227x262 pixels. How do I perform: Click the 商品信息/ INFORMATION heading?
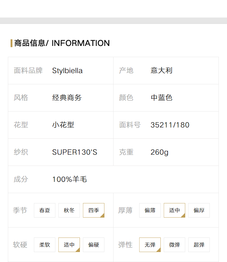pos(62,43)
